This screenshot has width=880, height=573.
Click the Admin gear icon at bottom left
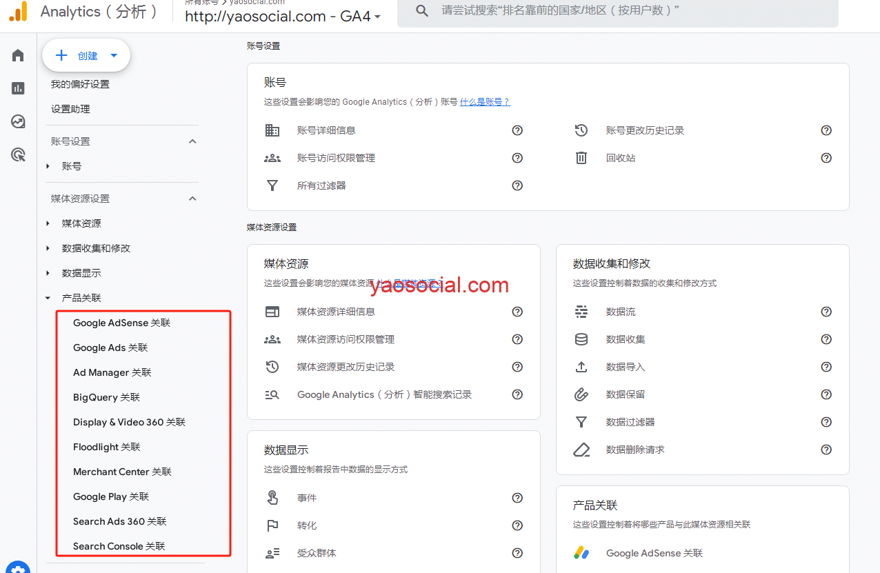click(x=19, y=567)
